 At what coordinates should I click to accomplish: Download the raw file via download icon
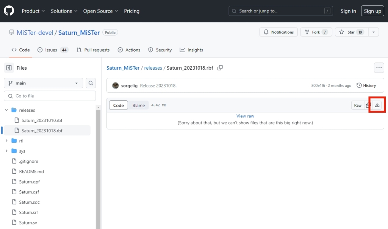coord(377,105)
